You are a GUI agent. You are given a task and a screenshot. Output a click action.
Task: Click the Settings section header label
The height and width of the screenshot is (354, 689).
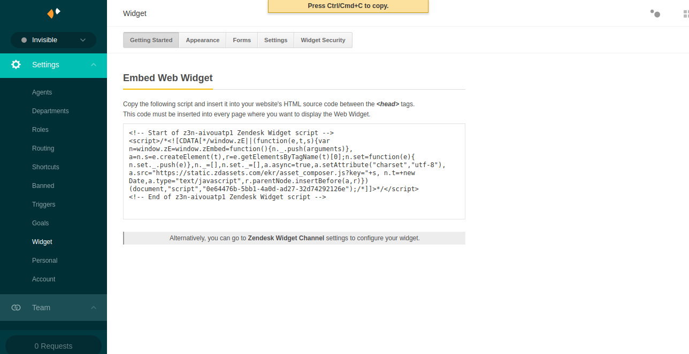pyautogui.click(x=45, y=65)
